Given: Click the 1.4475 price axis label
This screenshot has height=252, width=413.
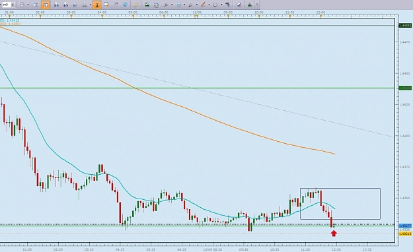Looking at the screenshot, I should pyautogui.click(x=404, y=42).
